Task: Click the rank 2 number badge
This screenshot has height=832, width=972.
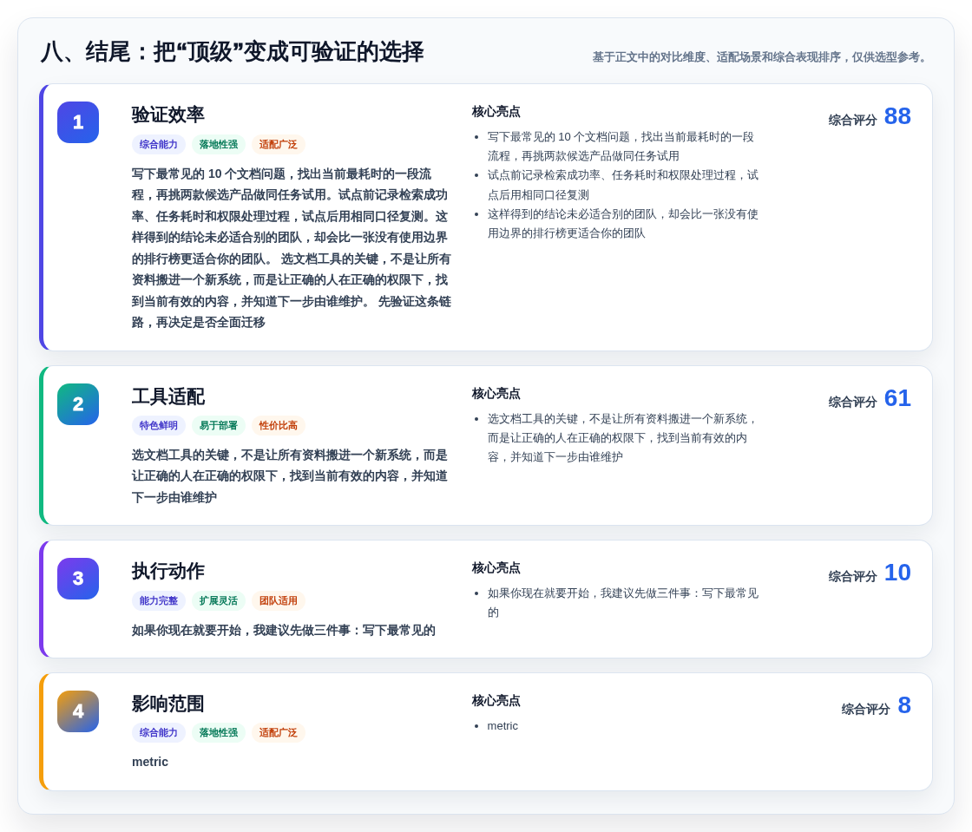Action: tap(78, 404)
